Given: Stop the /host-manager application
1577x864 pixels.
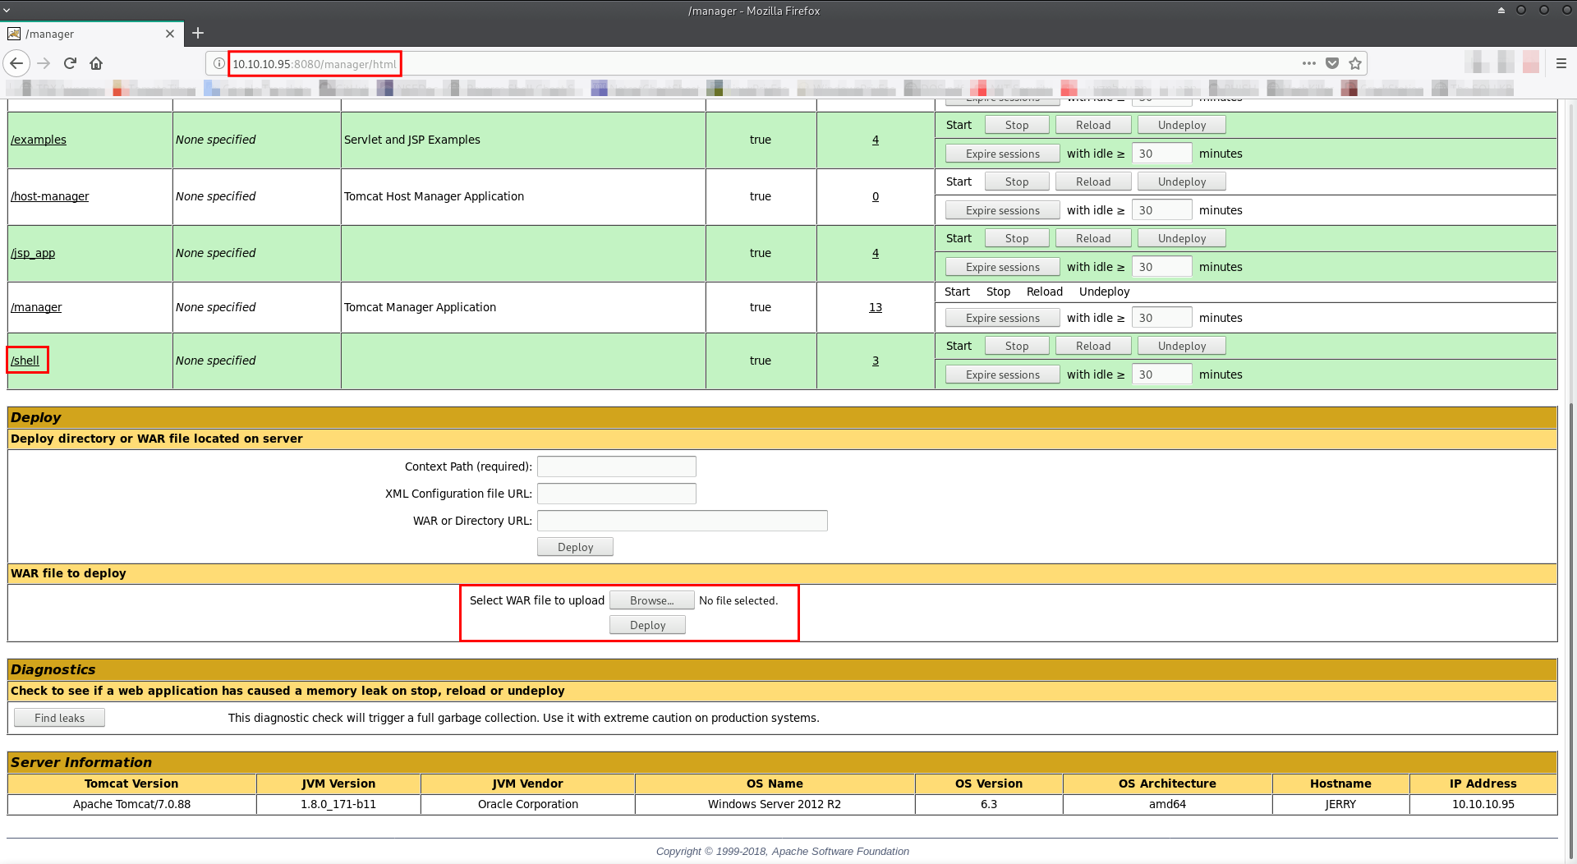Looking at the screenshot, I should pyautogui.click(x=1017, y=182).
